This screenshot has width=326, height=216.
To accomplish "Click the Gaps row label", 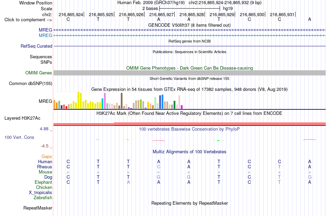I will 47,156.
